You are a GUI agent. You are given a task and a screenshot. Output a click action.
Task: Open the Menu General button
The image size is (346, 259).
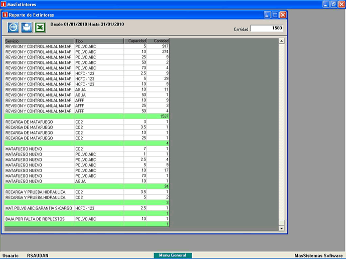(173, 255)
